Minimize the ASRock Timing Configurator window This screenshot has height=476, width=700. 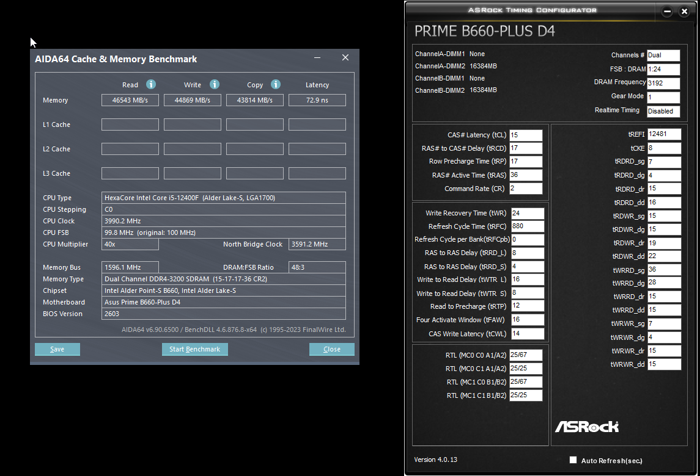tap(667, 12)
